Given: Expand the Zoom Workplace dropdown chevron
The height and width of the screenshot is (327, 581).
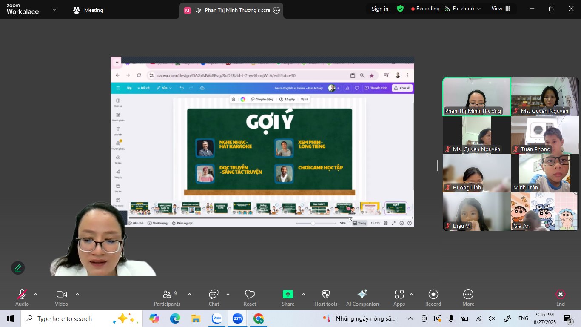Looking at the screenshot, I should [x=54, y=9].
